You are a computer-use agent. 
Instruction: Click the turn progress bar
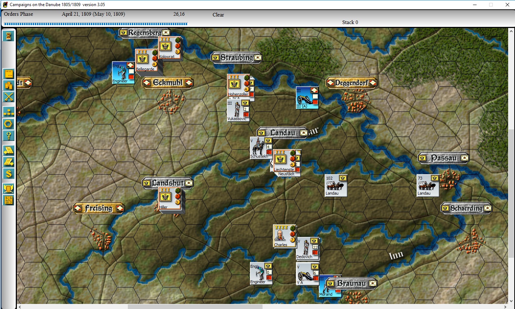pyautogui.click(x=96, y=24)
